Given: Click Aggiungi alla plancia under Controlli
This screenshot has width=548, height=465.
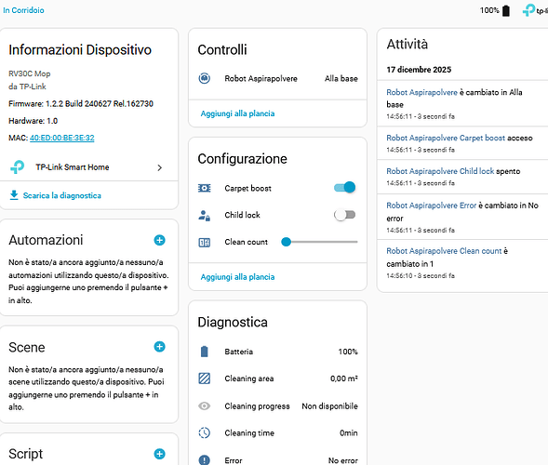Looking at the screenshot, I should click(237, 113).
